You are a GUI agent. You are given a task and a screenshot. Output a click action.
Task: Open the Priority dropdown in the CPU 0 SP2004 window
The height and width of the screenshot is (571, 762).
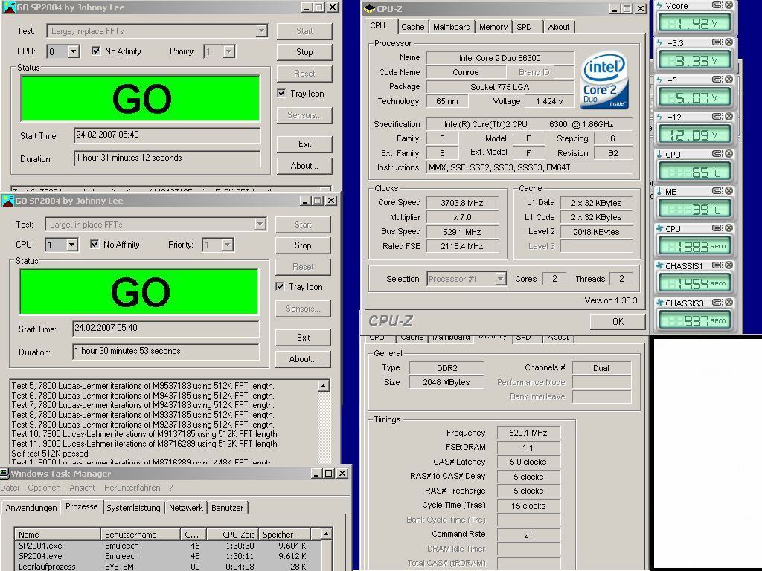coord(229,51)
